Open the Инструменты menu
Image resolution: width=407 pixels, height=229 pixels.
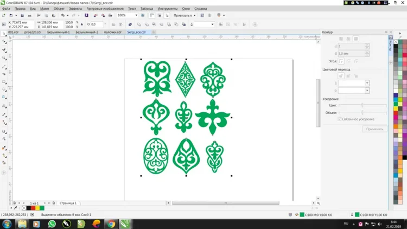tap(168, 9)
